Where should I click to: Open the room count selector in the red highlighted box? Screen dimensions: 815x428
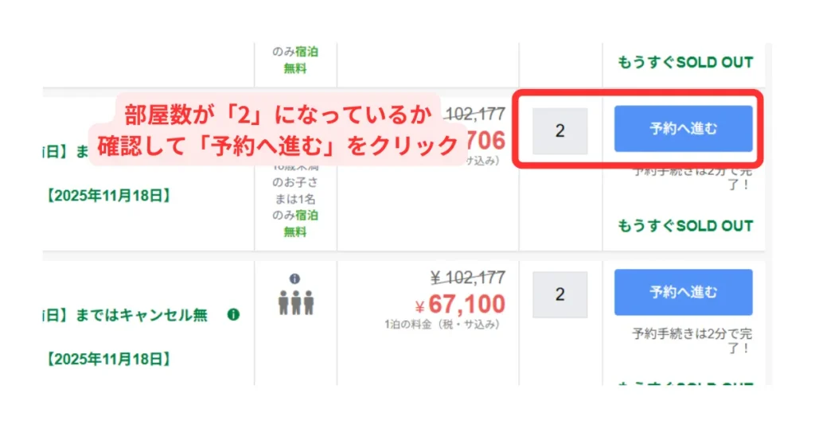click(x=560, y=131)
